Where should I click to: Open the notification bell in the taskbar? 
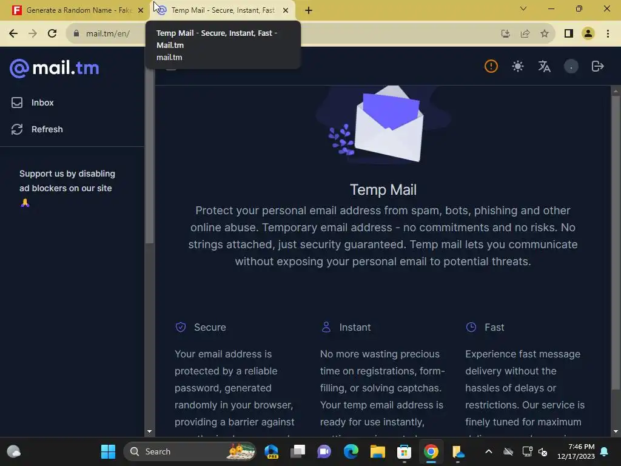(x=605, y=451)
